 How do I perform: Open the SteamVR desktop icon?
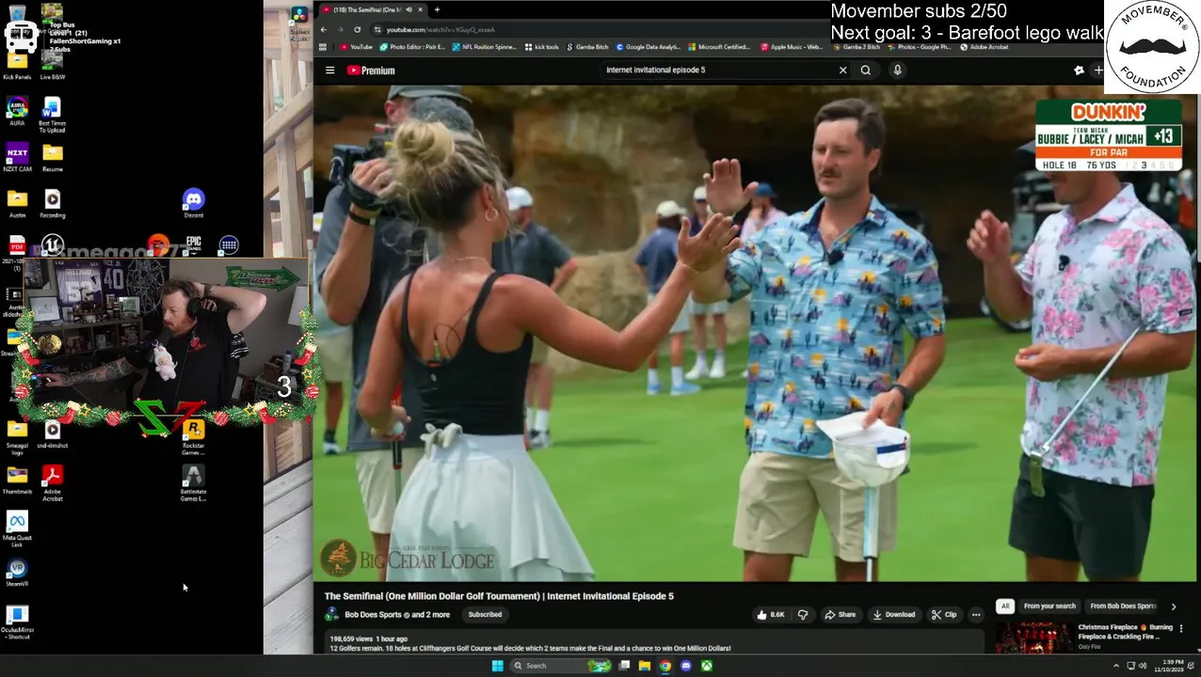click(x=17, y=573)
